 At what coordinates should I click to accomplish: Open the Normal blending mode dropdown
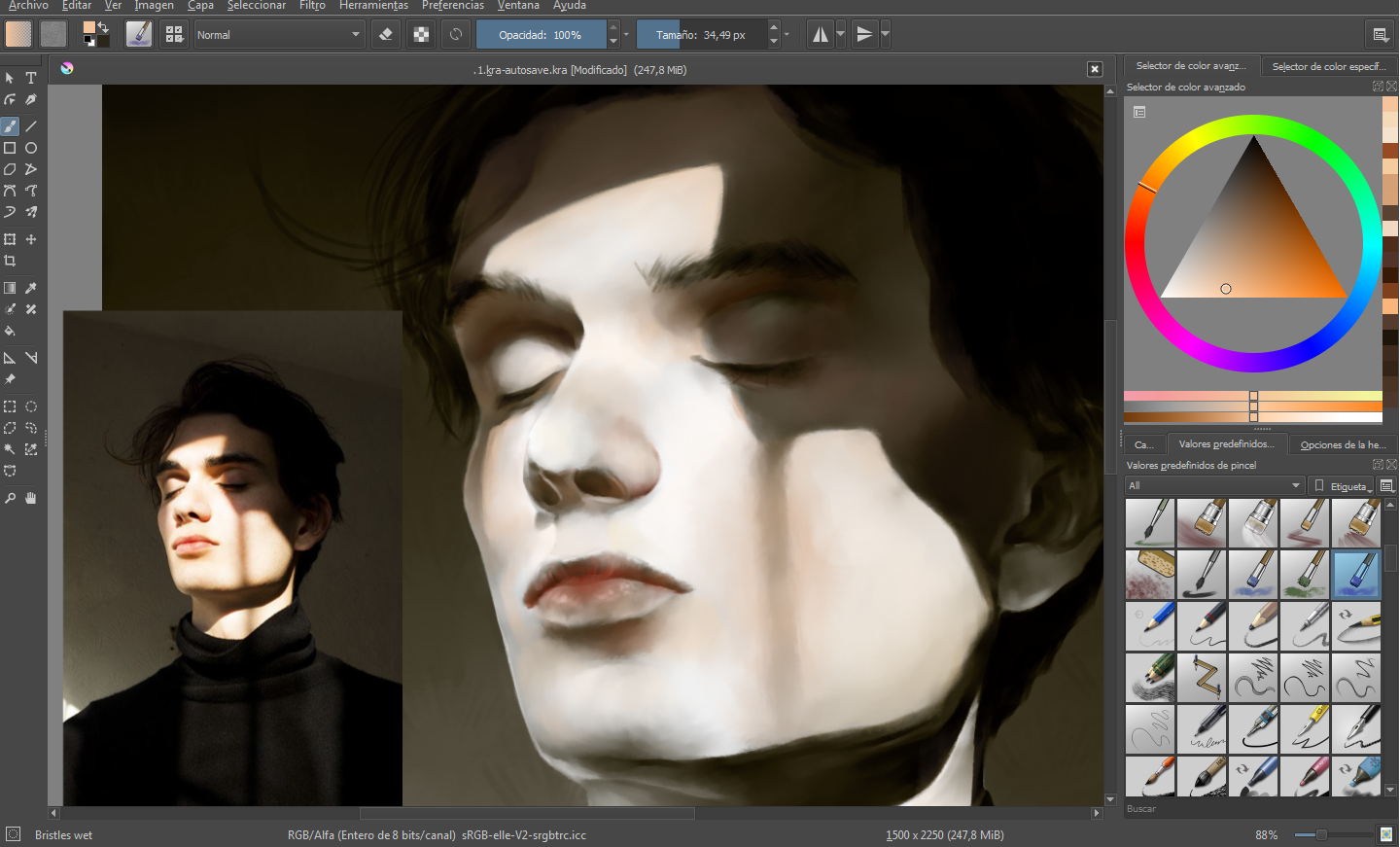(x=279, y=34)
